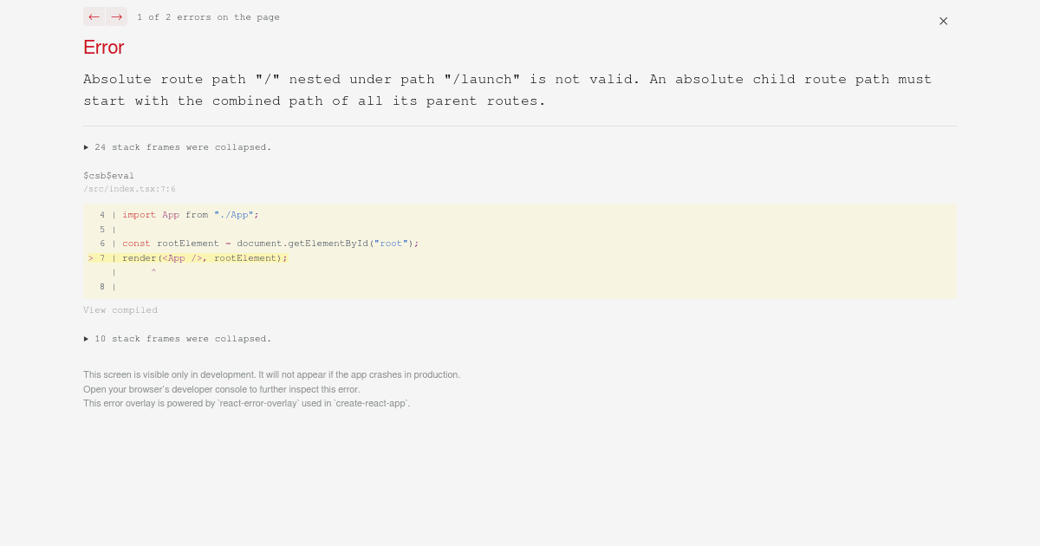Click line 6 in the code snippet
1040x546 pixels.
(260, 243)
